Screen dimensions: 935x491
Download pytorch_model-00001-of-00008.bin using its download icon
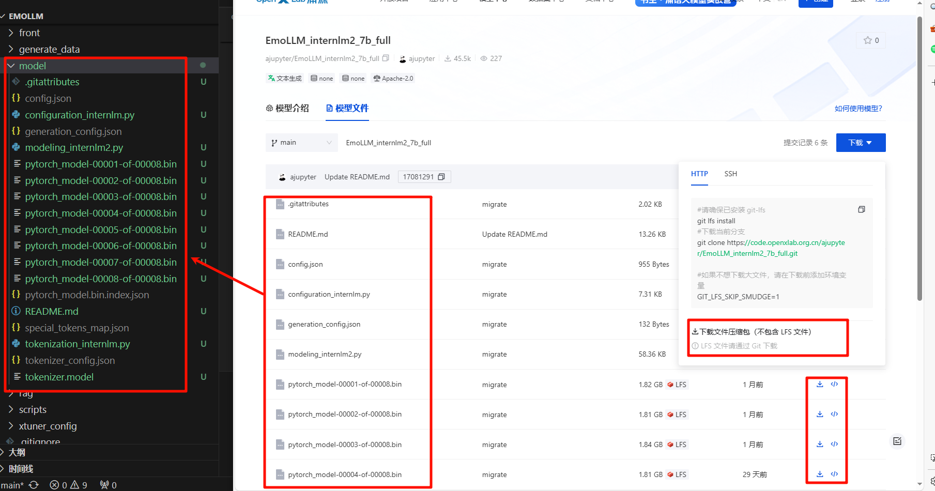(x=820, y=384)
